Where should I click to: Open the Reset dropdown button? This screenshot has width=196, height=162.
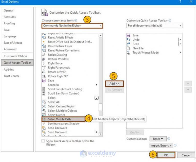pyautogui.click(x=158, y=139)
